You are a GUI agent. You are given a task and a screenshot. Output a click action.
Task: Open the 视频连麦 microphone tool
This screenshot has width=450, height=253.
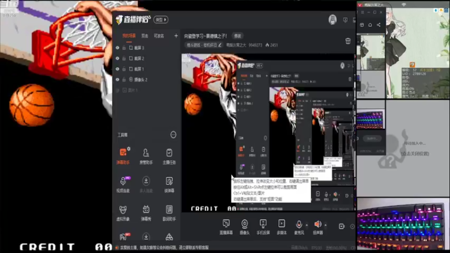[123, 184]
